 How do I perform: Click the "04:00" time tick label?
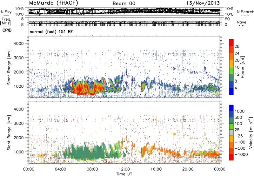[60, 169]
